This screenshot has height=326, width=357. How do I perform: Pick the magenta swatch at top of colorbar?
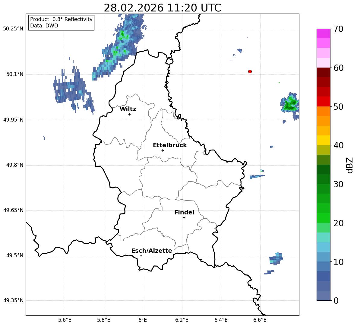pos(323,34)
